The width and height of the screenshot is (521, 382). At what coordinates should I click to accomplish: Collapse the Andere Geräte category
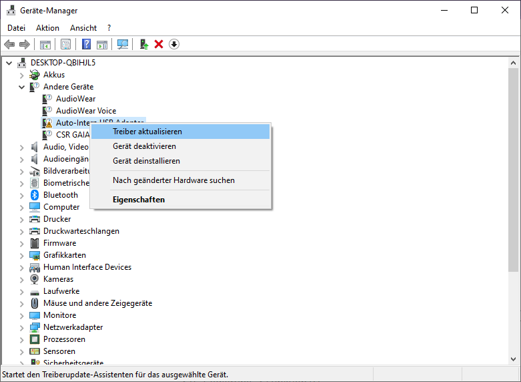click(22, 87)
